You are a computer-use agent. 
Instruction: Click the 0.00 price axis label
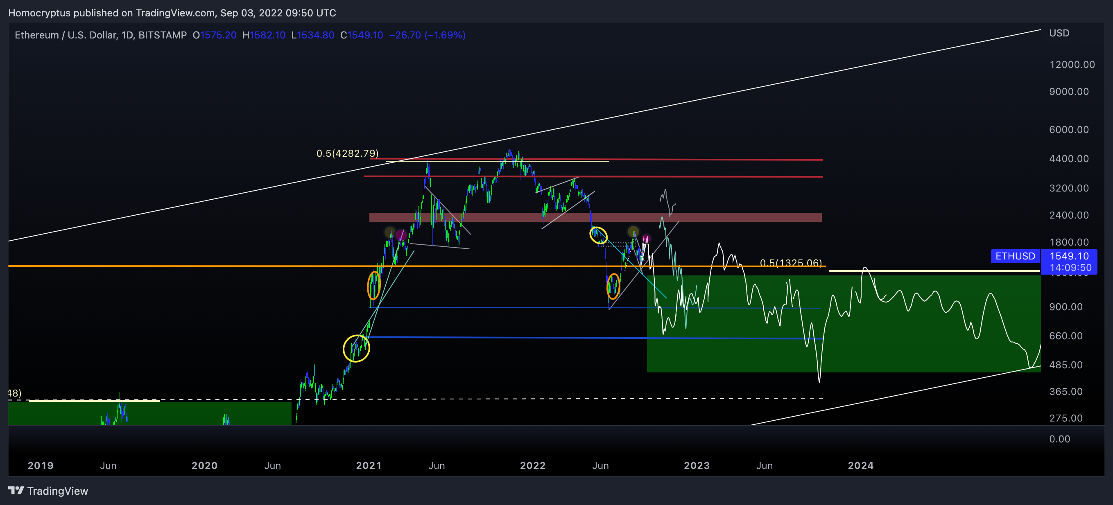pos(1059,439)
